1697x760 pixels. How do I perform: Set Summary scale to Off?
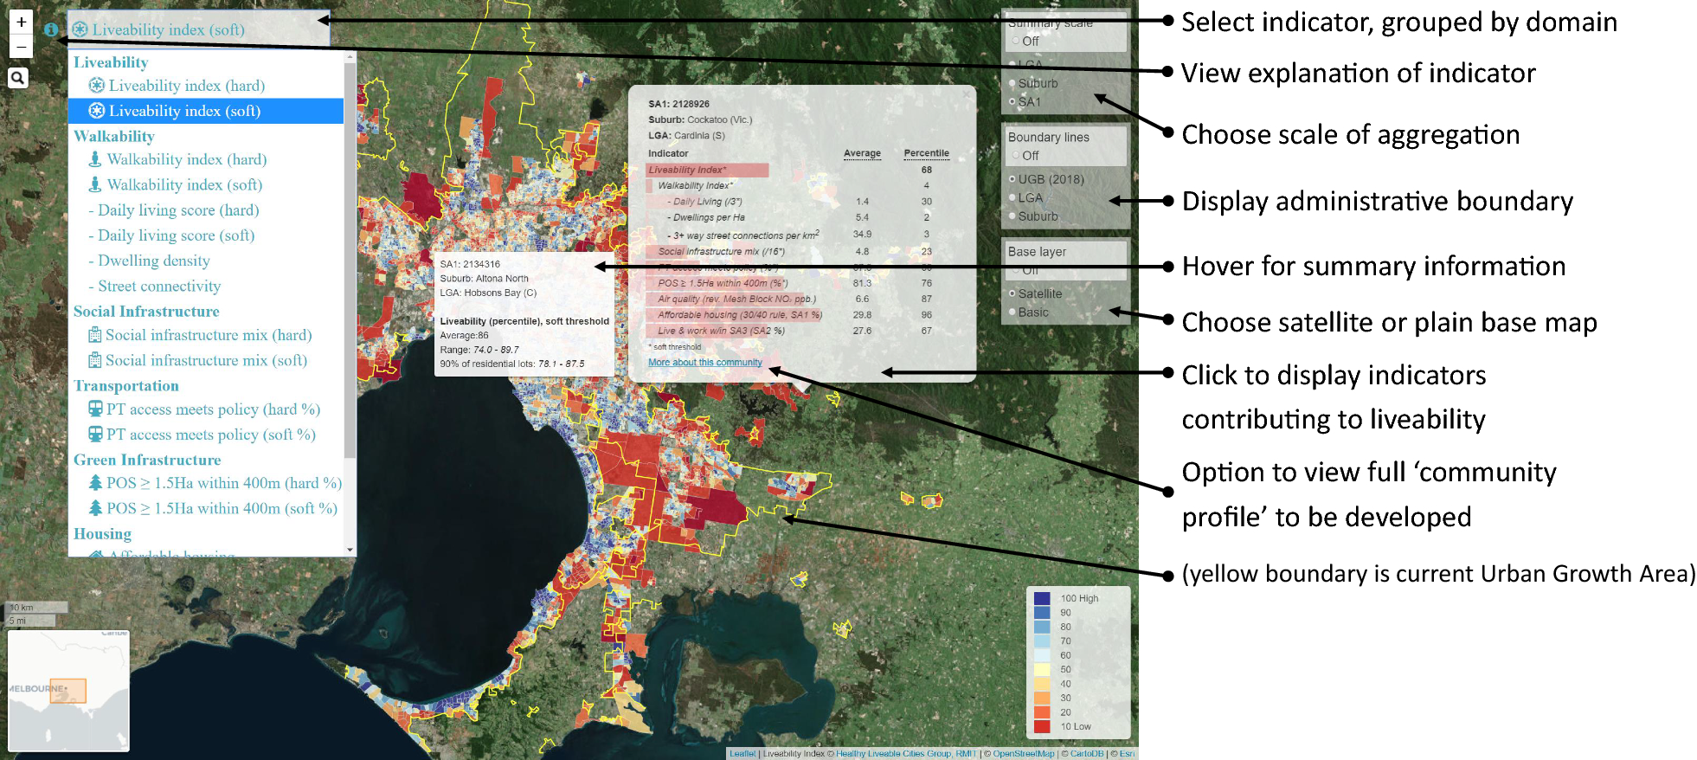click(x=1016, y=41)
